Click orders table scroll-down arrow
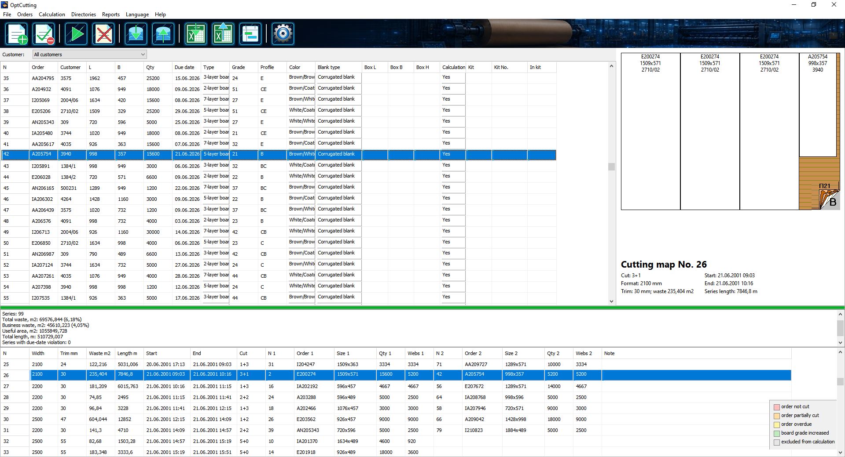This screenshot has width=845, height=457. pos(611,301)
